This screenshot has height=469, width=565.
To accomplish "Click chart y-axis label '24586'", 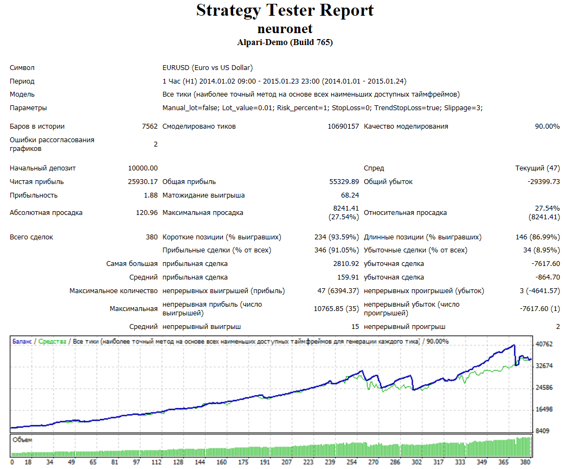I will click(544, 388).
